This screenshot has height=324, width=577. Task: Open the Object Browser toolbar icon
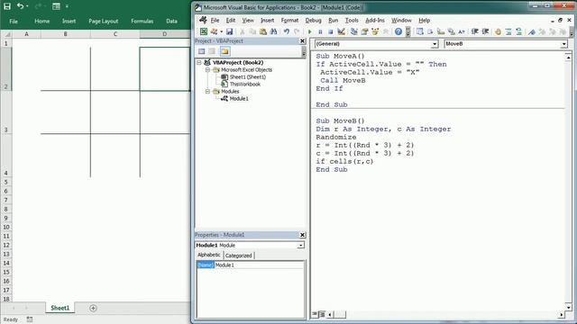point(375,31)
